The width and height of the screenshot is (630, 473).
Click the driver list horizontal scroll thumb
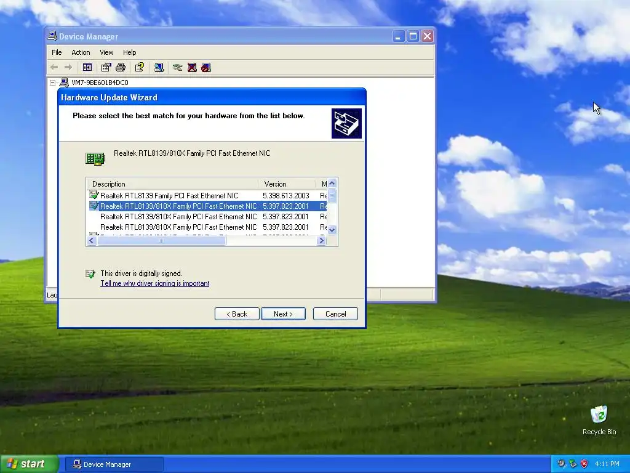point(162,241)
